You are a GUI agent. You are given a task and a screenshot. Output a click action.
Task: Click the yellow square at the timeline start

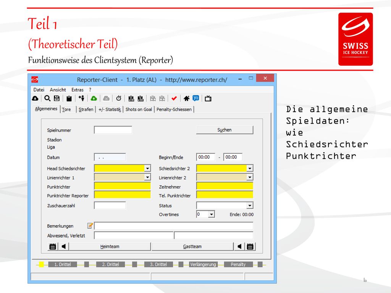click(41, 264)
